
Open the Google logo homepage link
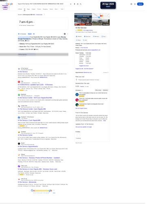tap(9, 4)
